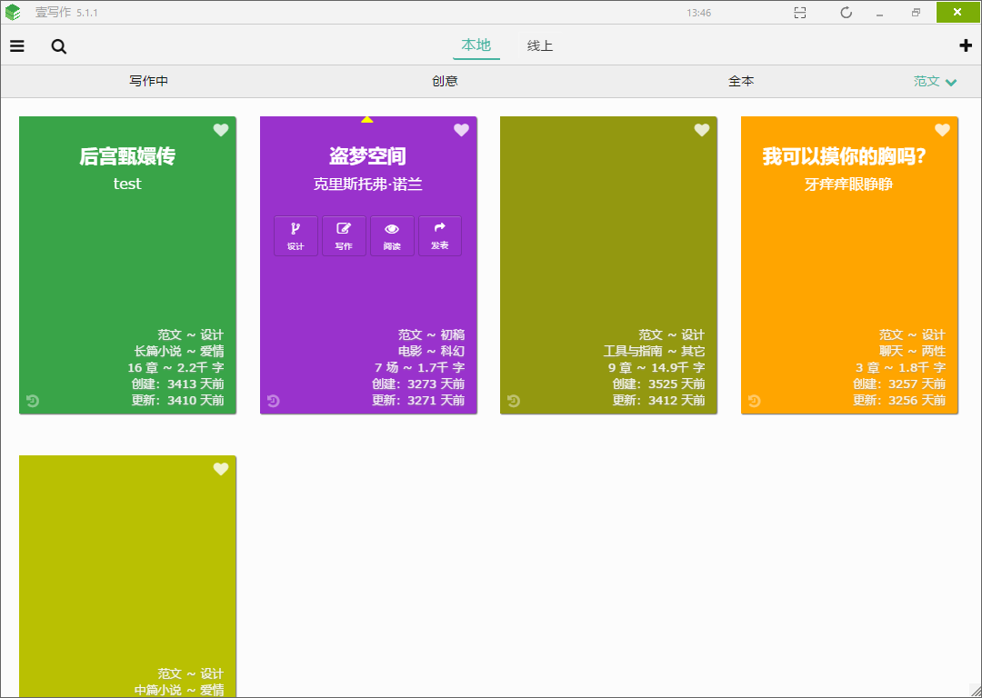Add a new book with plus icon

click(x=965, y=45)
